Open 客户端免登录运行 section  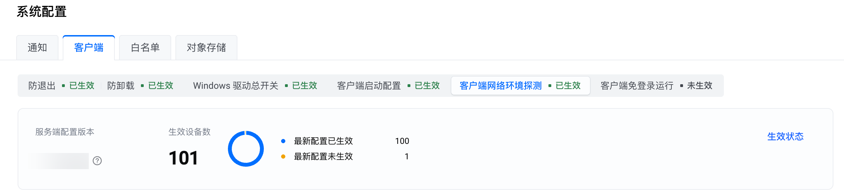coord(656,86)
